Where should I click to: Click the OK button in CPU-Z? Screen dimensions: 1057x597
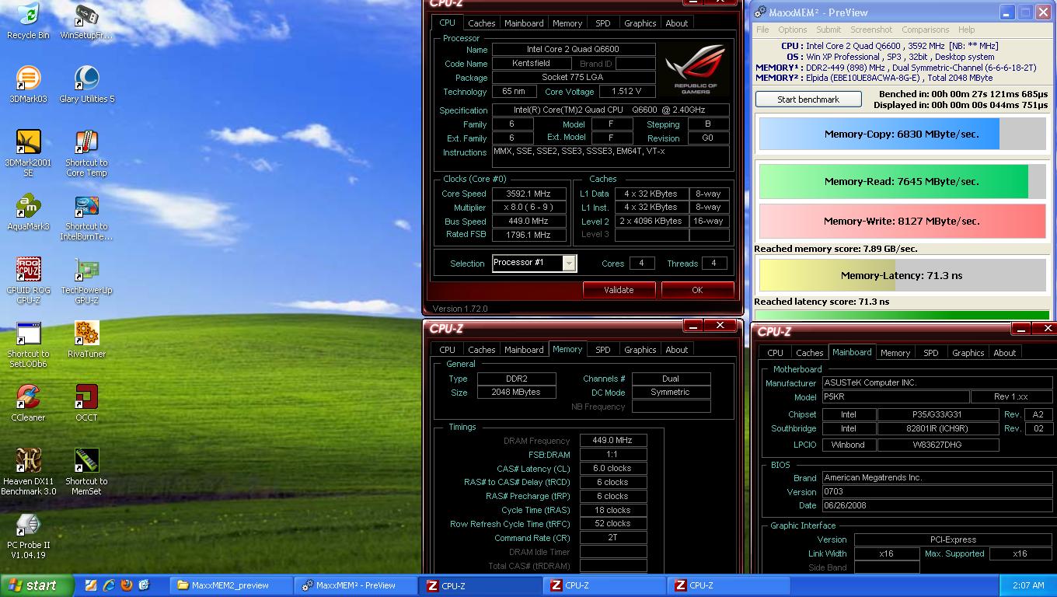coord(697,290)
